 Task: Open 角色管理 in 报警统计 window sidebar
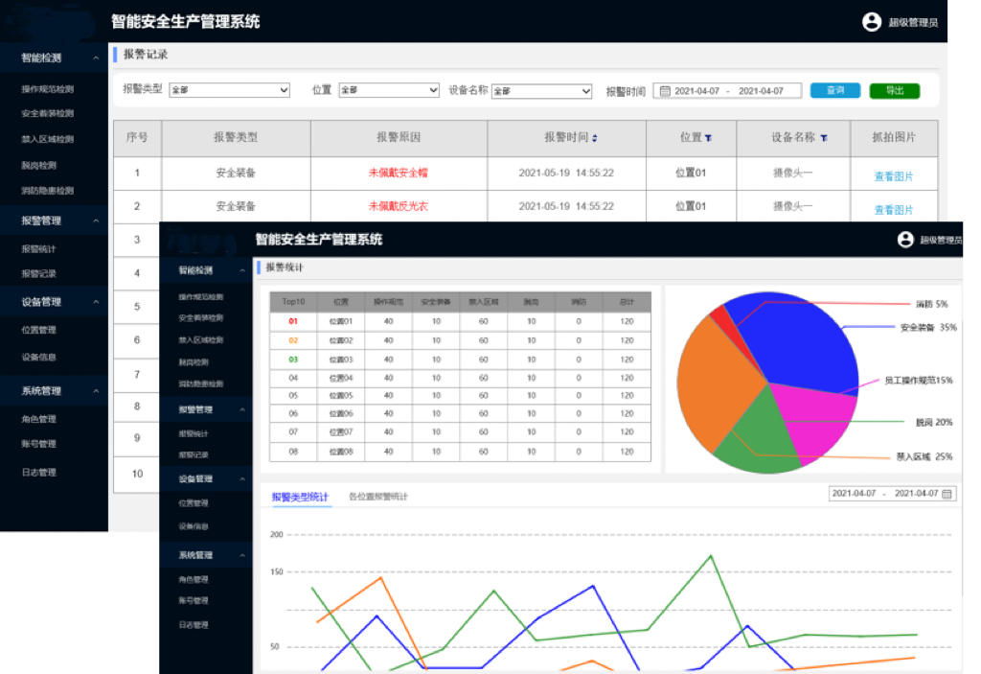(194, 579)
